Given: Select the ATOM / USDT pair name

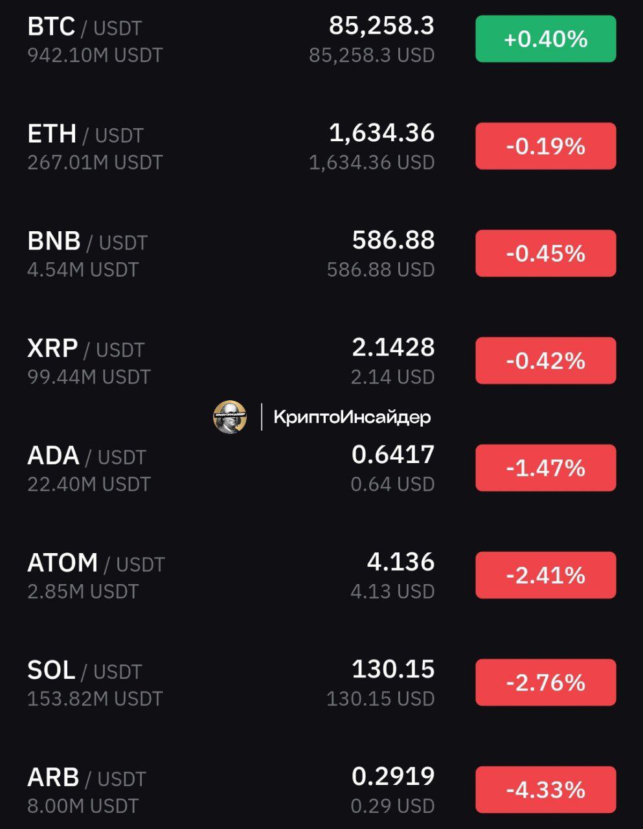Looking at the screenshot, I should coord(96,563).
